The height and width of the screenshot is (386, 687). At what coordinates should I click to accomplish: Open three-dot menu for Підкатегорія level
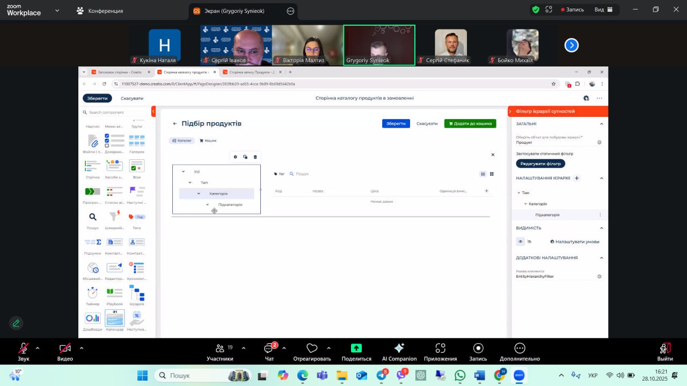coord(600,215)
